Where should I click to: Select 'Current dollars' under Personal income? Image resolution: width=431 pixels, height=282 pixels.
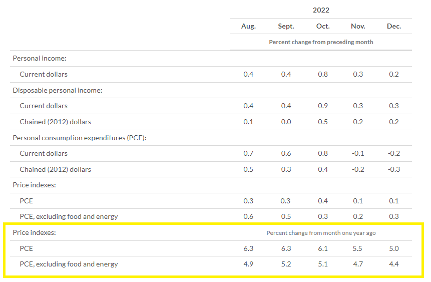click(x=44, y=74)
